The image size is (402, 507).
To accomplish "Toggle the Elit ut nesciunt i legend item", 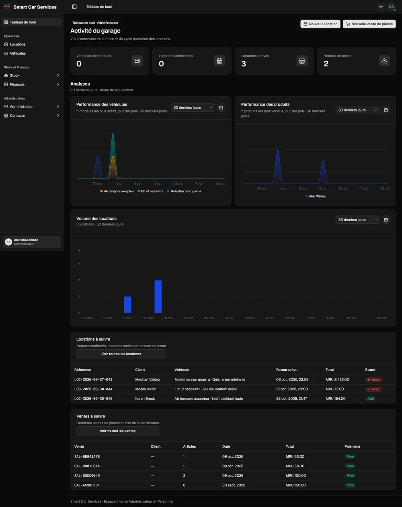I will pos(150,191).
